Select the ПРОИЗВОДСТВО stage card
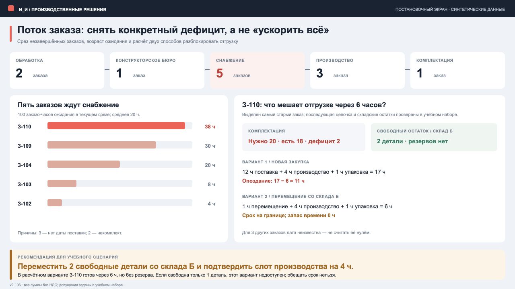Viewport: 515px width, 289px height. pos(357,70)
